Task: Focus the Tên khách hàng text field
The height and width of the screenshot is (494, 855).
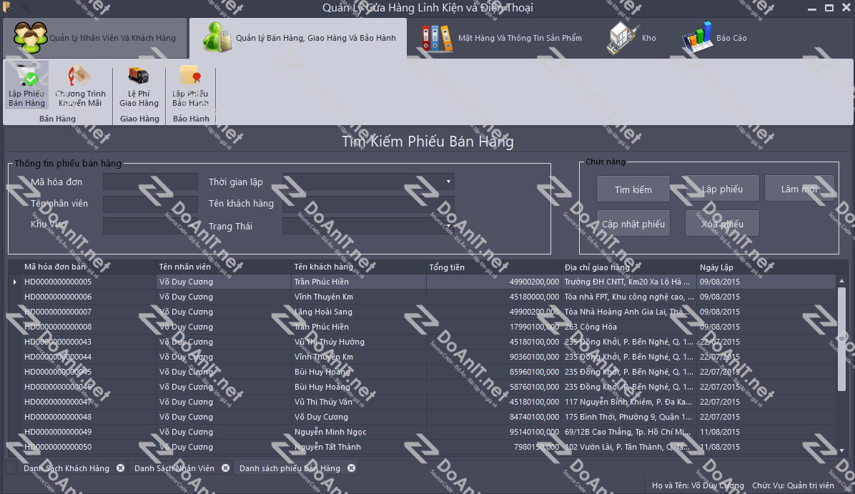Action: pos(368,204)
